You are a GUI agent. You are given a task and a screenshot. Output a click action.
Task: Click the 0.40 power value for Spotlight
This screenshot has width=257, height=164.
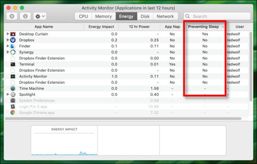pos(155,94)
